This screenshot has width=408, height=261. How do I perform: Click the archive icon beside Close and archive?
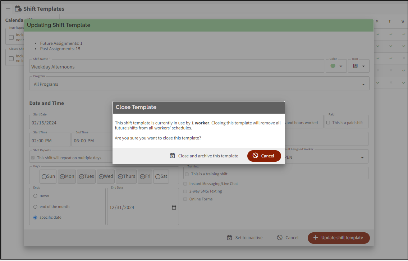(173, 156)
